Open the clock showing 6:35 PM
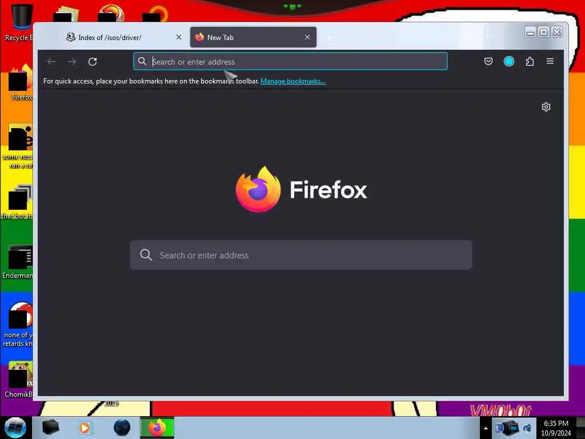 coord(556,428)
